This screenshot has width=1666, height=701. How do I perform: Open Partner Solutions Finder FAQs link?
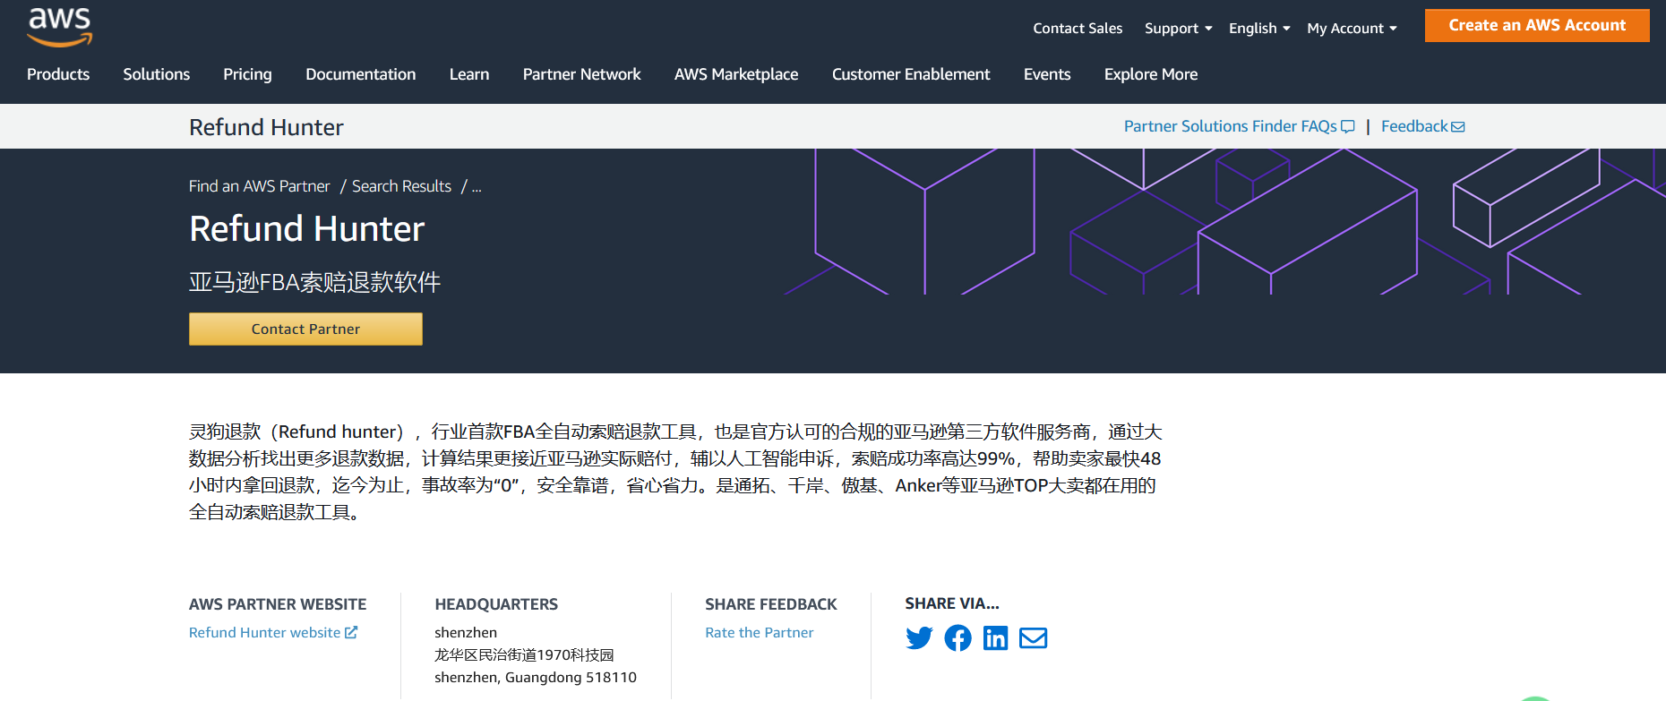1239,126
